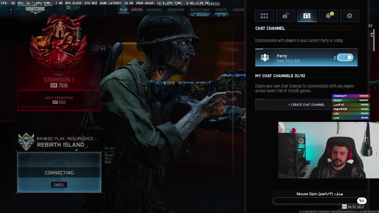Open the notifications bell icon

328,16
